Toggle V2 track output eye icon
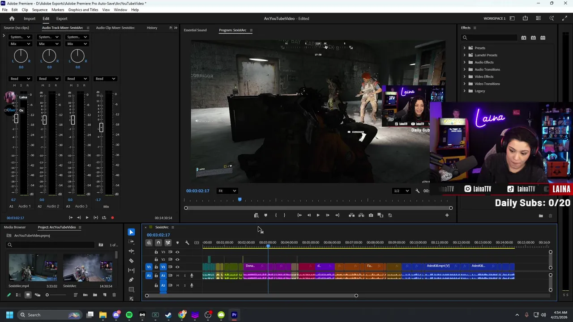 coord(177,259)
